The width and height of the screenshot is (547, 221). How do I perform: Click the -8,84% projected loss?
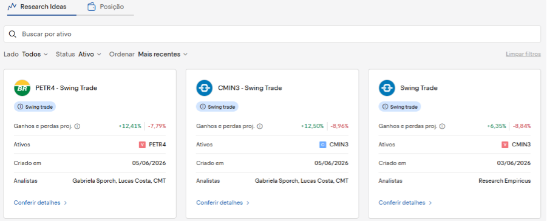pyautogui.click(x=522, y=126)
